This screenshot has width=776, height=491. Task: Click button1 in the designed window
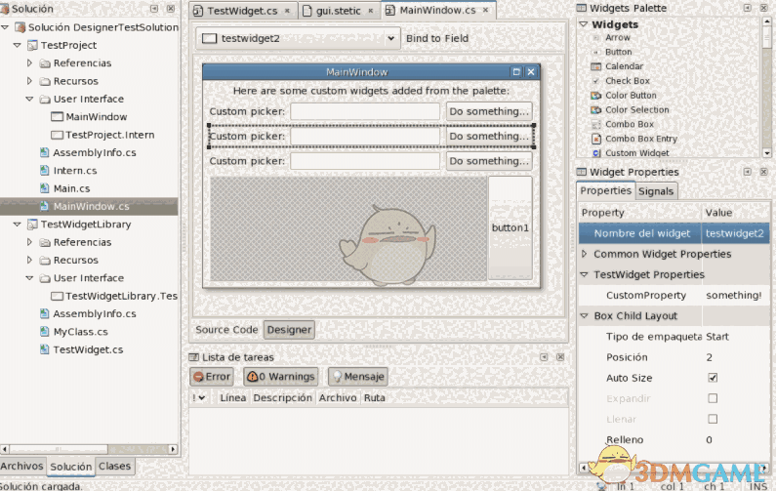pos(511,227)
